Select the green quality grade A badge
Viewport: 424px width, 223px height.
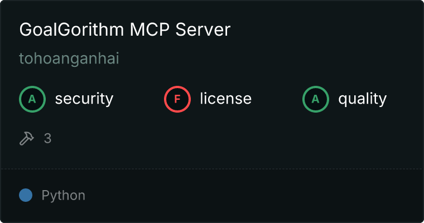(x=316, y=99)
